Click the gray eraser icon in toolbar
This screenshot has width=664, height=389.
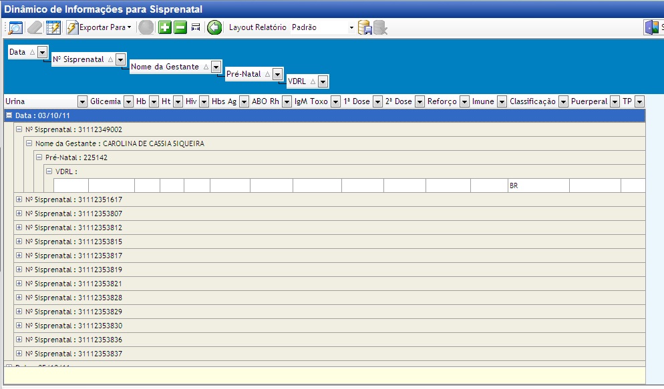coord(35,28)
